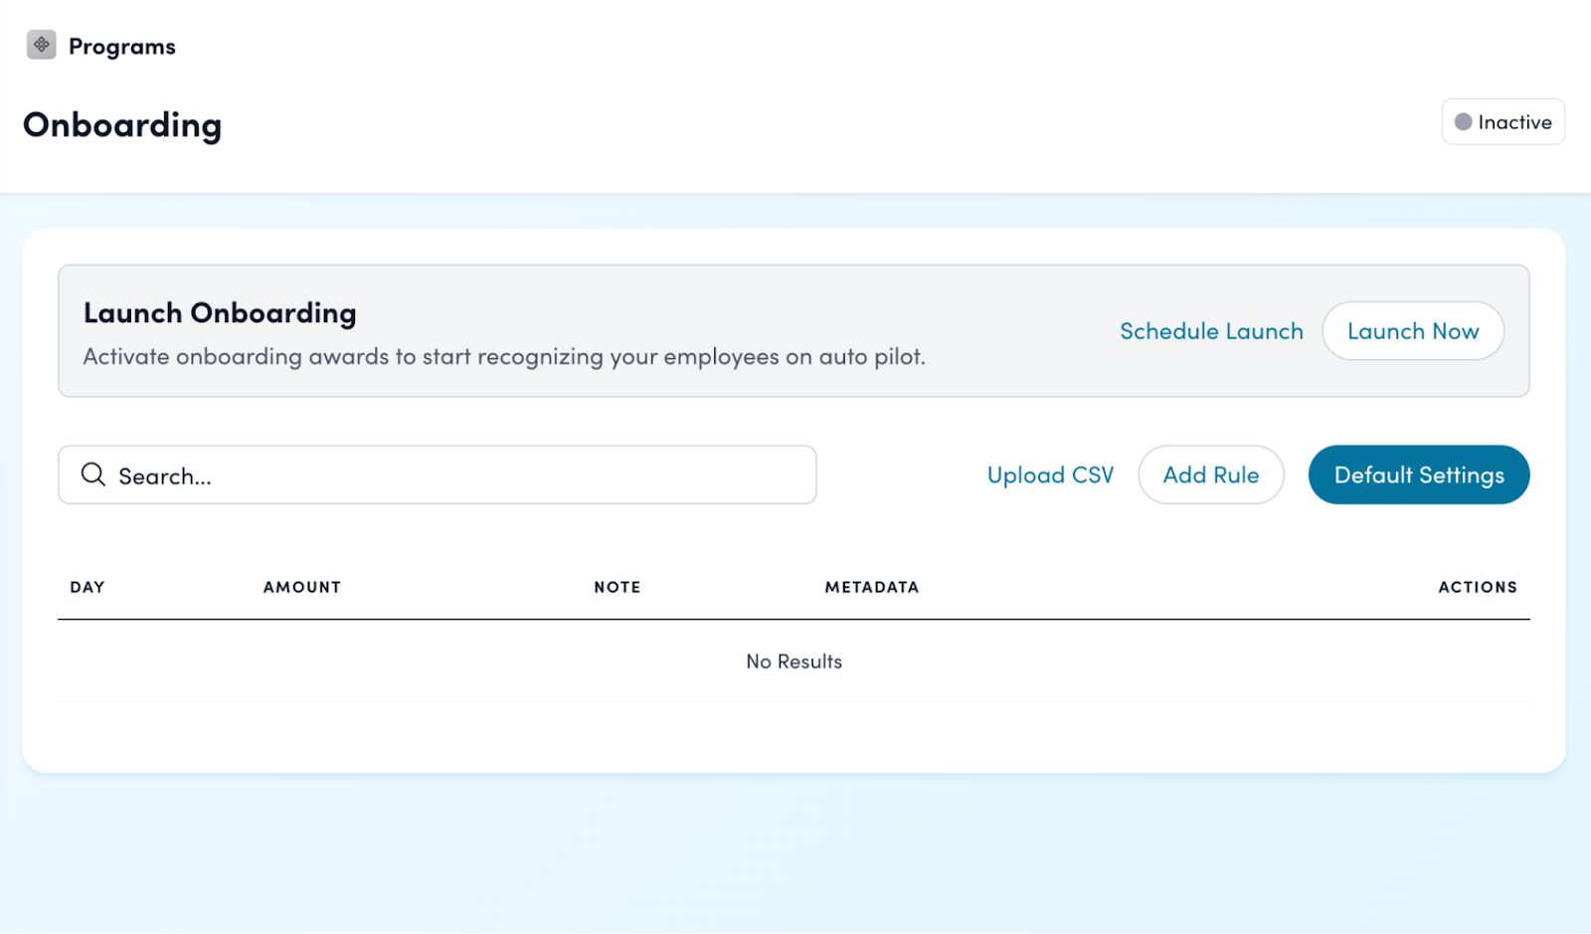Go back to the Programs page link

[121, 47]
